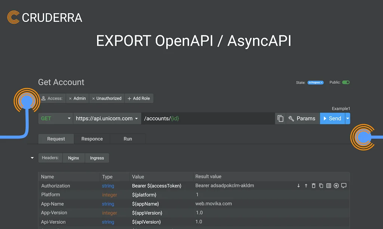Click the list icon on Authorization row
The image size is (383, 229).
tap(328, 186)
